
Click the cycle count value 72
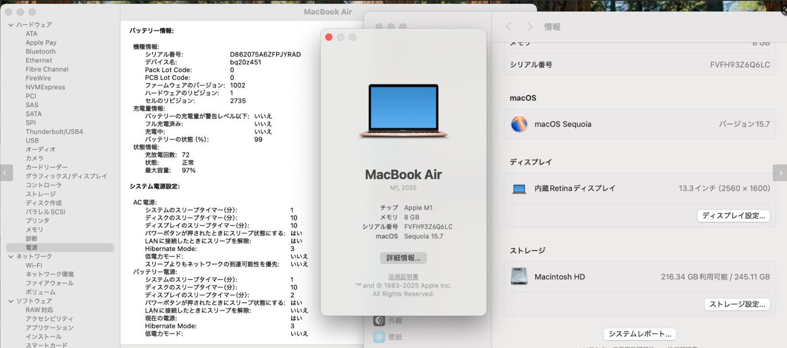[185, 155]
